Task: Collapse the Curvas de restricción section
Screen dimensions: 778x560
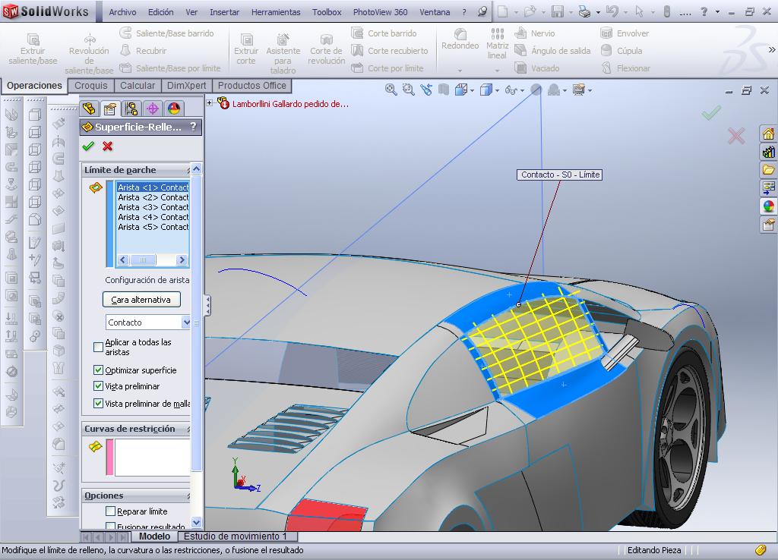Action: pyautogui.click(x=188, y=429)
